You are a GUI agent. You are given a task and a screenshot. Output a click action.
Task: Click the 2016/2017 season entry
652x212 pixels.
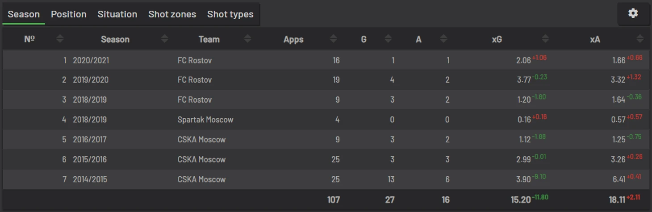tap(90, 140)
